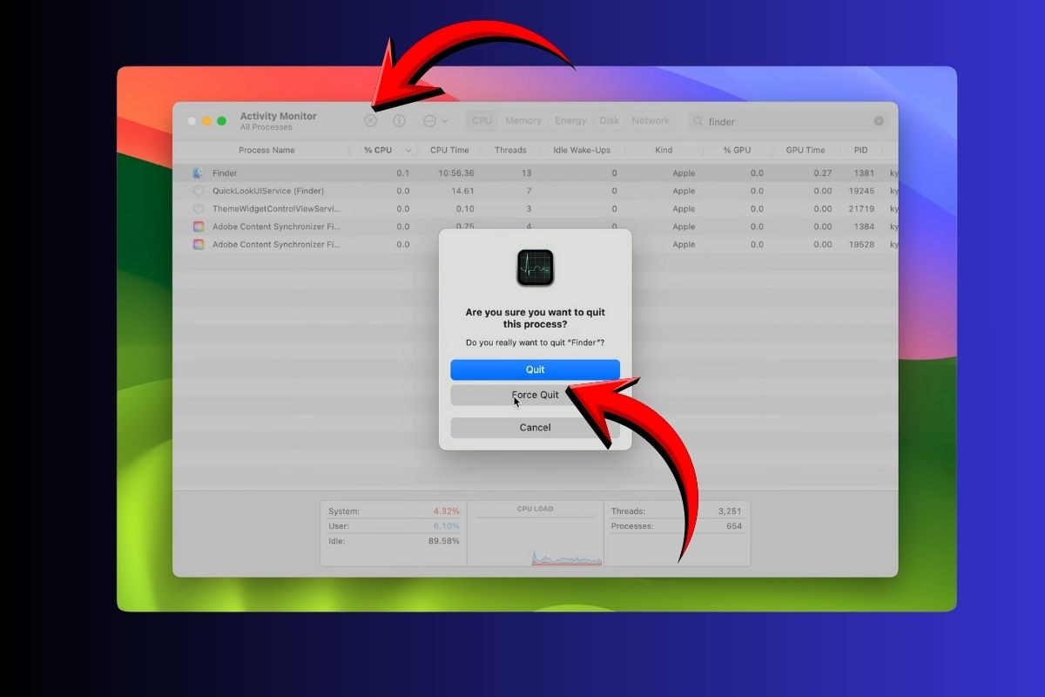Click the CPU Time value 10:56.36
Screen dimensions: 1045x697
[456, 173]
